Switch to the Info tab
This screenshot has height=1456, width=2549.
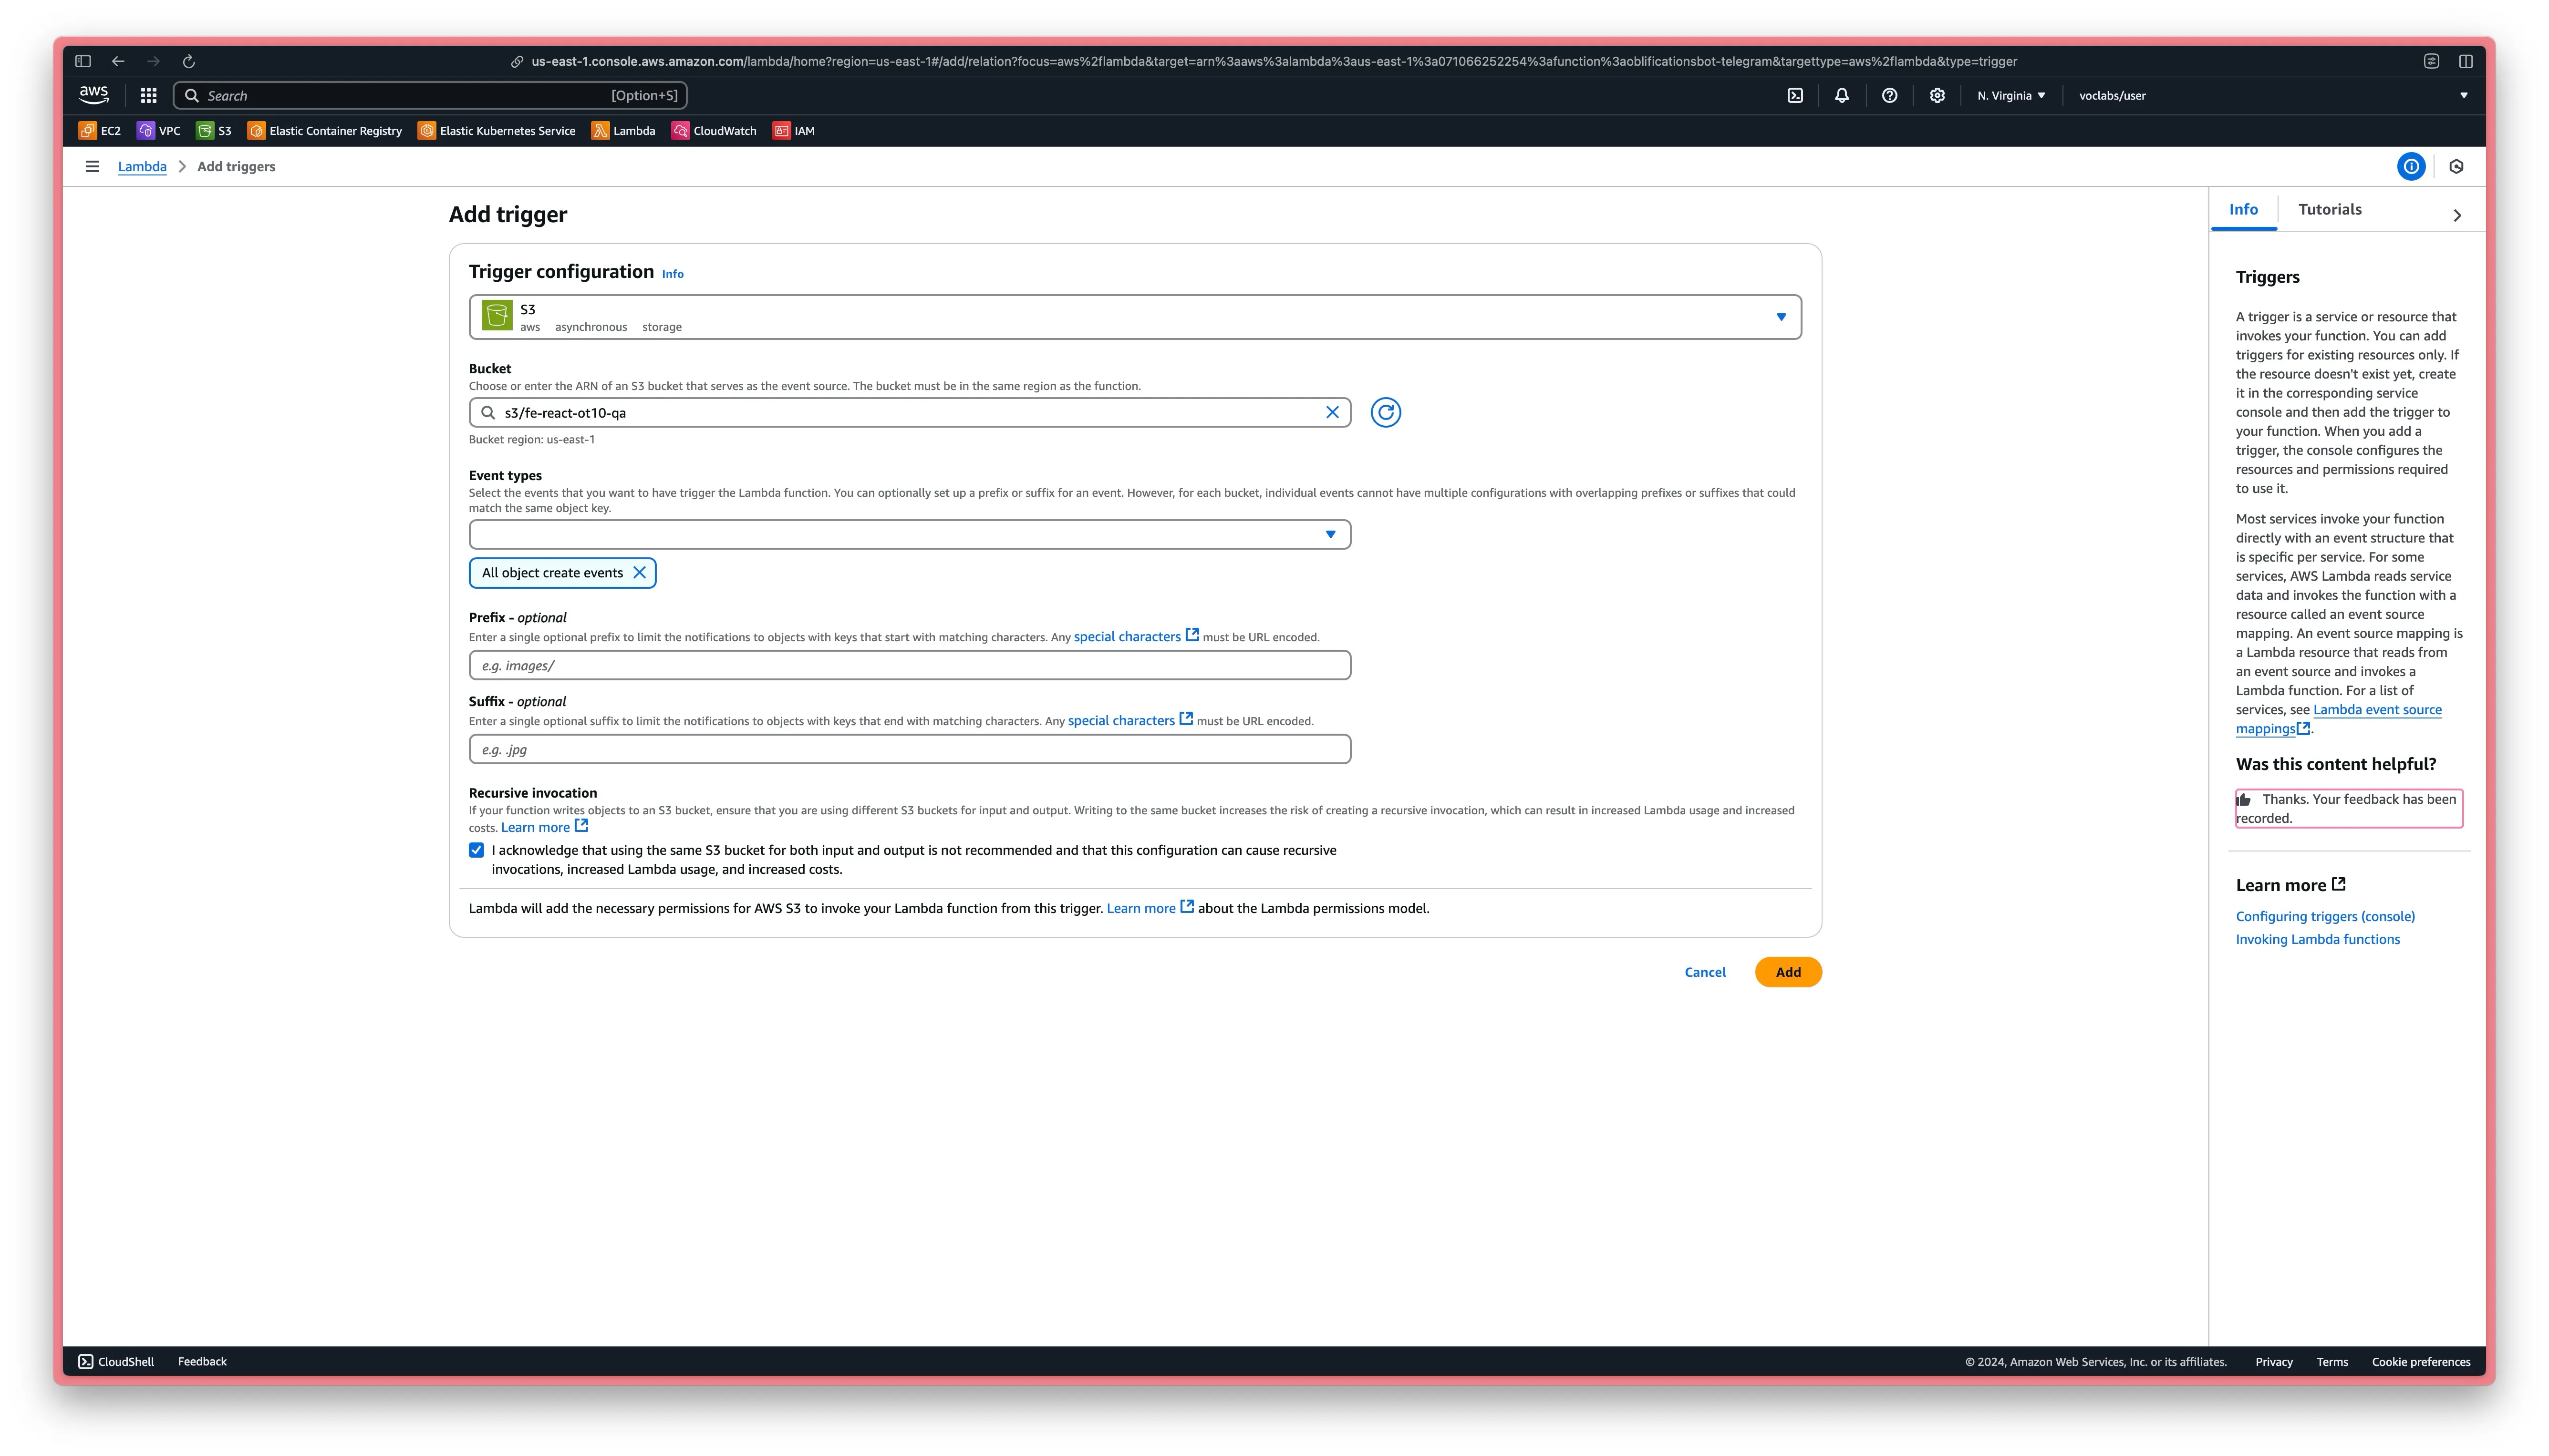pos(2243,209)
